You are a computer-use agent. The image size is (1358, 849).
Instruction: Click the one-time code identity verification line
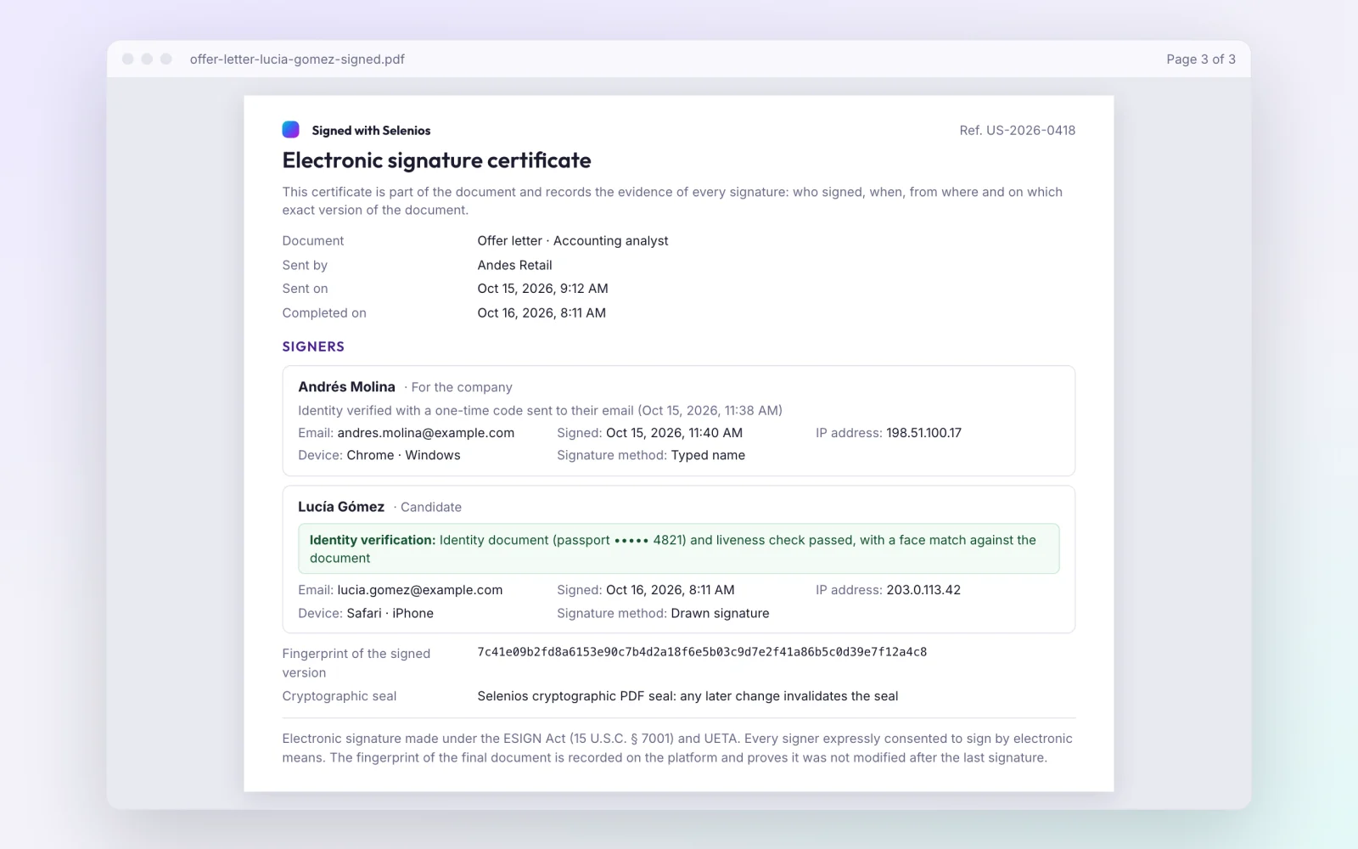(x=540, y=411)
